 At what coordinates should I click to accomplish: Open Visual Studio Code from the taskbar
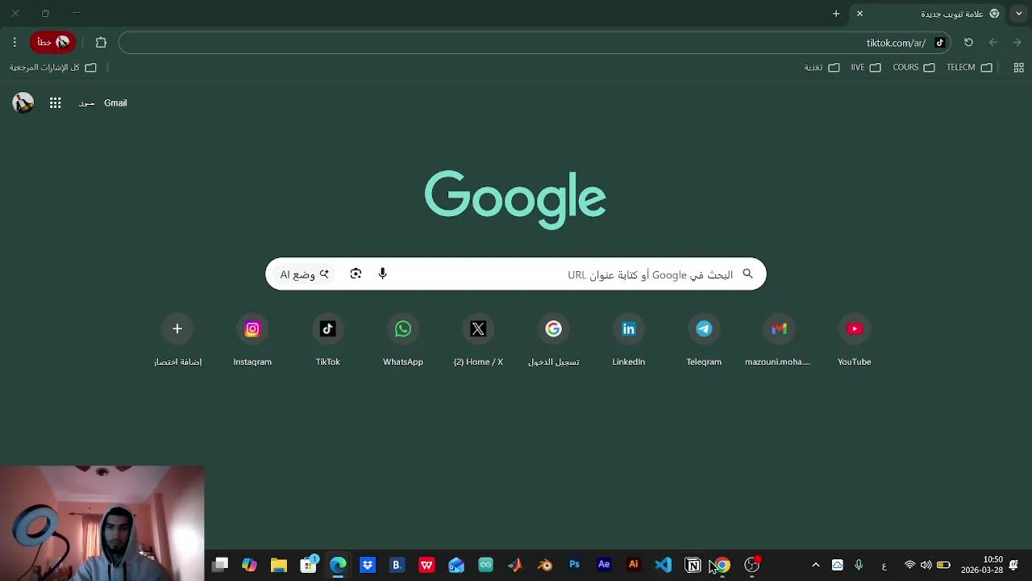point(663,565)
